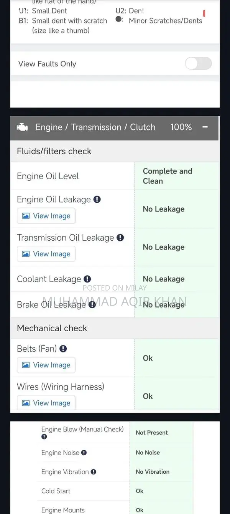The image size is (230, 514).
Task: Click the Engine / Transmission / Clutch header title
Action: (x=95, y=127)
